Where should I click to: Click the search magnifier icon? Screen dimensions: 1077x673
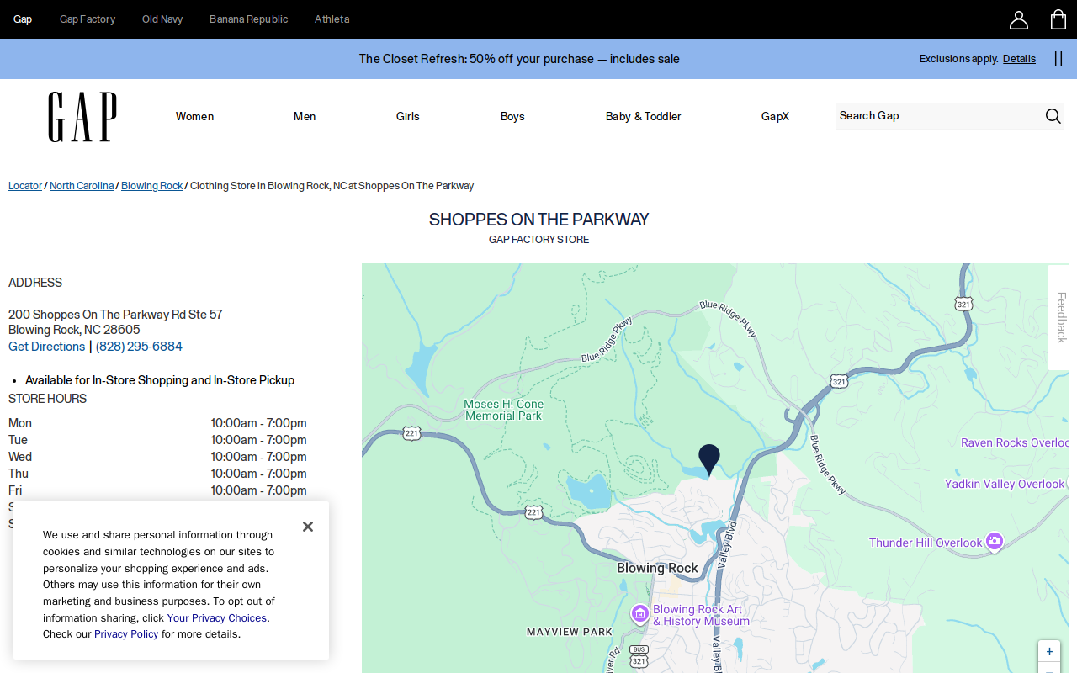pos(1053,116)
